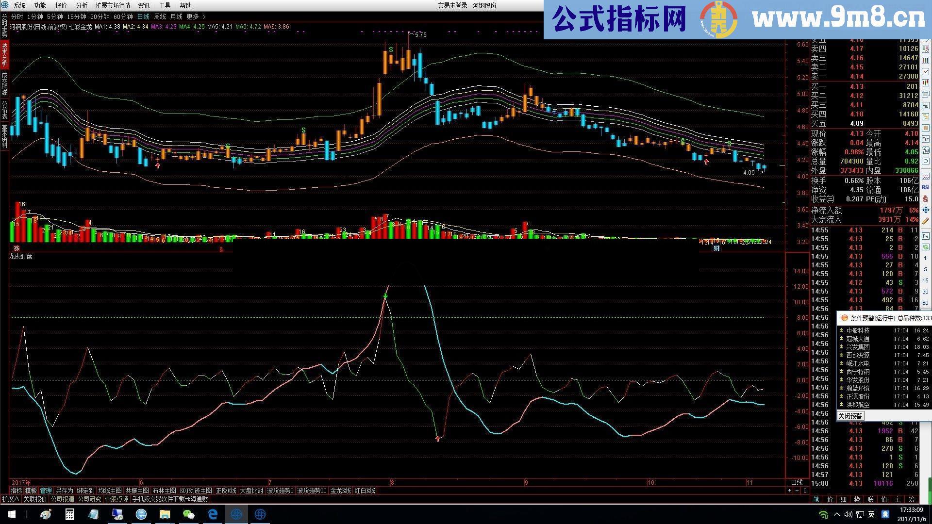Open the 分析 menu

tap(81, 5)
